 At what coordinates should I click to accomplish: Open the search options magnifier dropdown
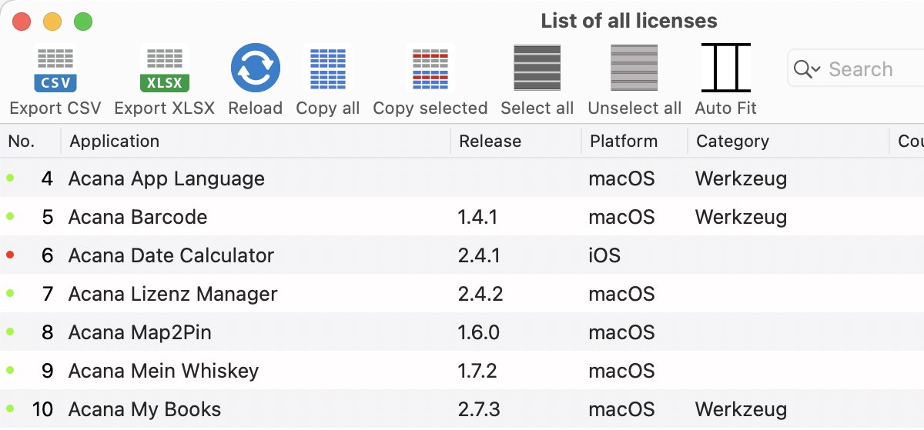point(807,69)
